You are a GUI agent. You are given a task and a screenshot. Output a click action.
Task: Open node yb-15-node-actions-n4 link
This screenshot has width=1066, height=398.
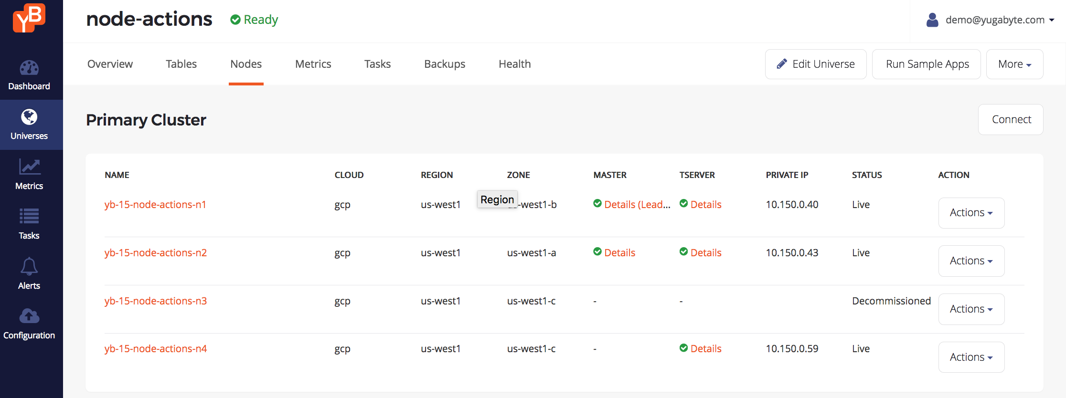click(x=156, y=348)
